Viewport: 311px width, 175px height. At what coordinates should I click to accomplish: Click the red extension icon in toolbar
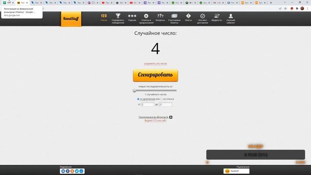click(292, 9)
